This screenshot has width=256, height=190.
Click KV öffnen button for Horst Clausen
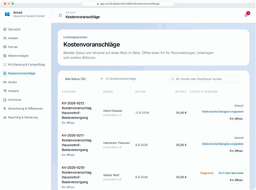click(236, 119)
